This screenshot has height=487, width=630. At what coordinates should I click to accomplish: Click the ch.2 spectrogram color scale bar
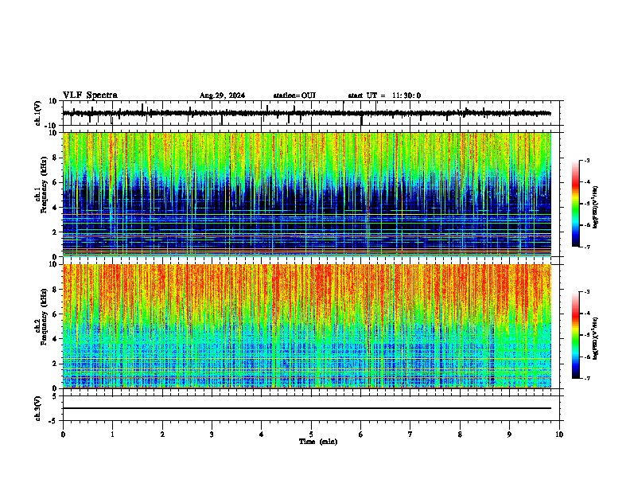click(575, 335)
